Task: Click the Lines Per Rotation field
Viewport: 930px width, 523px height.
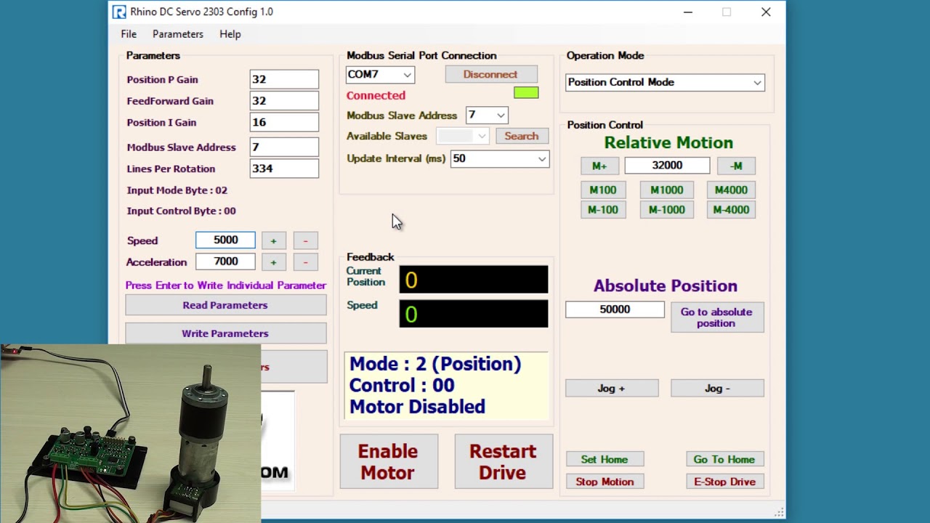Action: pos(284,169)
